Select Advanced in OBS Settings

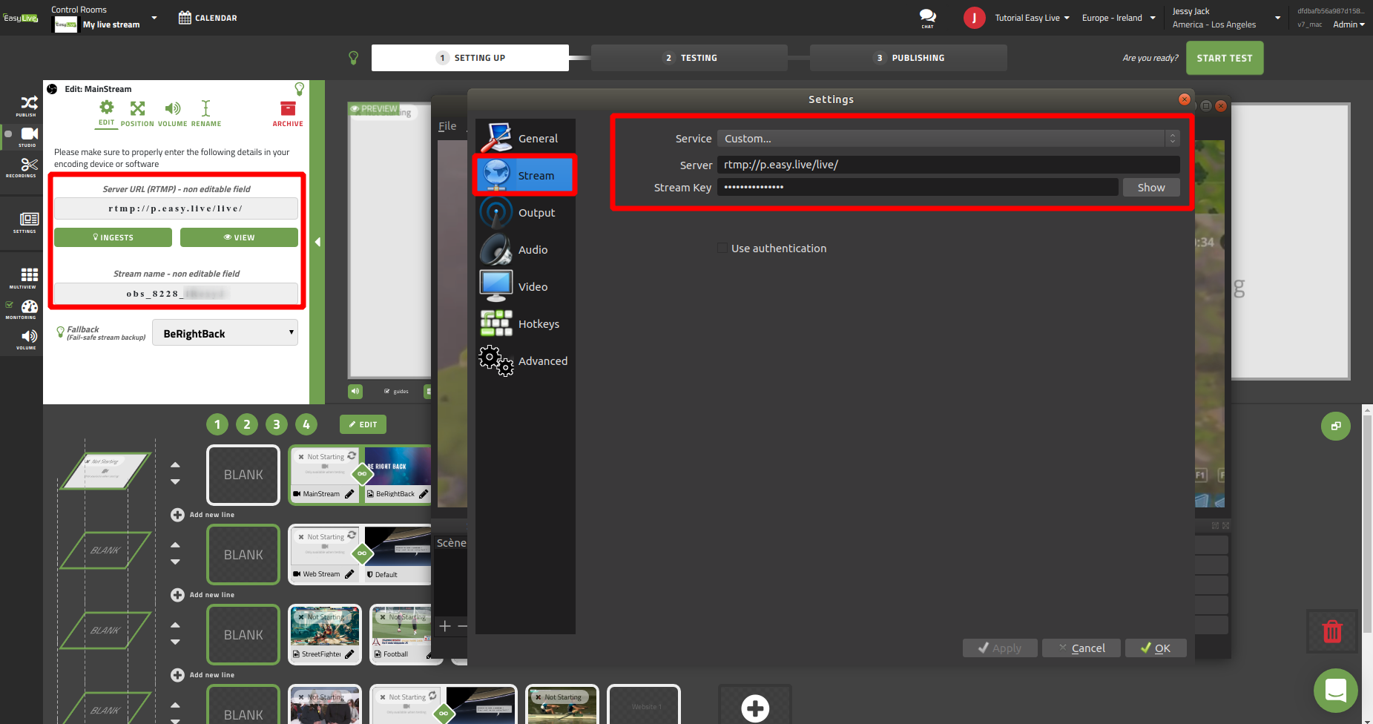tap(525, 361)
